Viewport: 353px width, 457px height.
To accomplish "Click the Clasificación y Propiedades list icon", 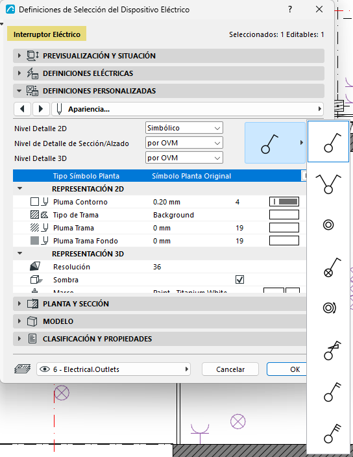I will (x=32, y=339).
